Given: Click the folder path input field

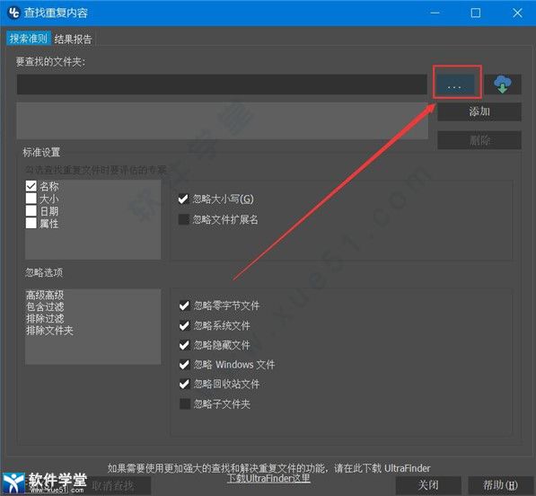Looking at the screenshot, I should pos(222,84).
